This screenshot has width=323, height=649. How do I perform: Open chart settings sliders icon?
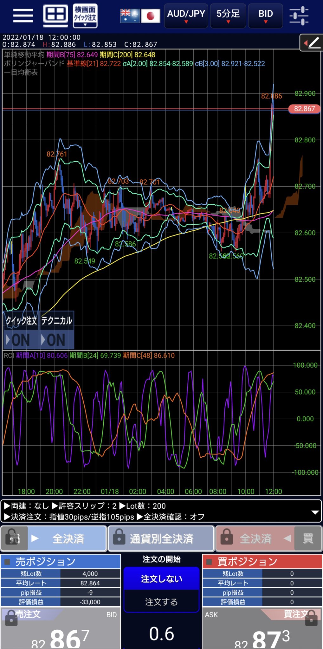coord(299,16)
